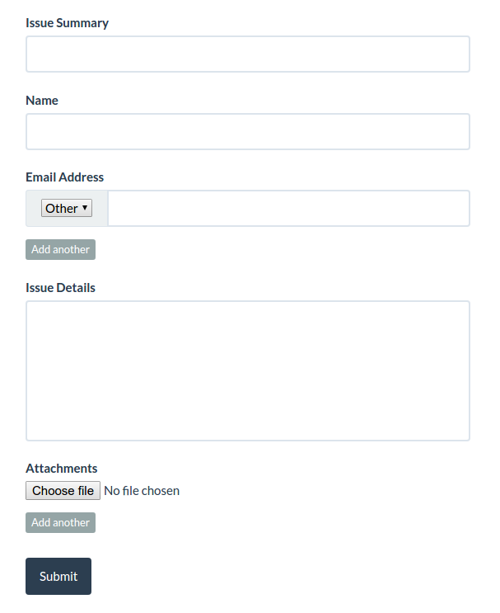Click into the Name input box
The image size is (500, 613).
[x=248, y=132]
